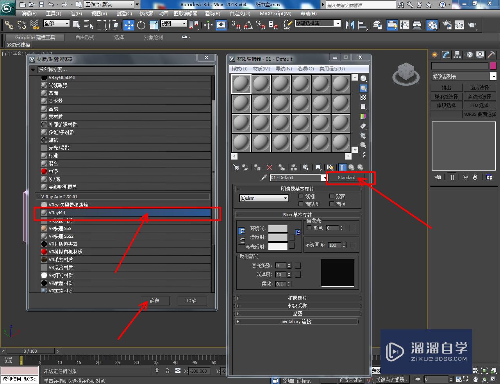Click Video Color Check icon
The height and width of the screenshot is (384, 500).
tap(363, 117)
